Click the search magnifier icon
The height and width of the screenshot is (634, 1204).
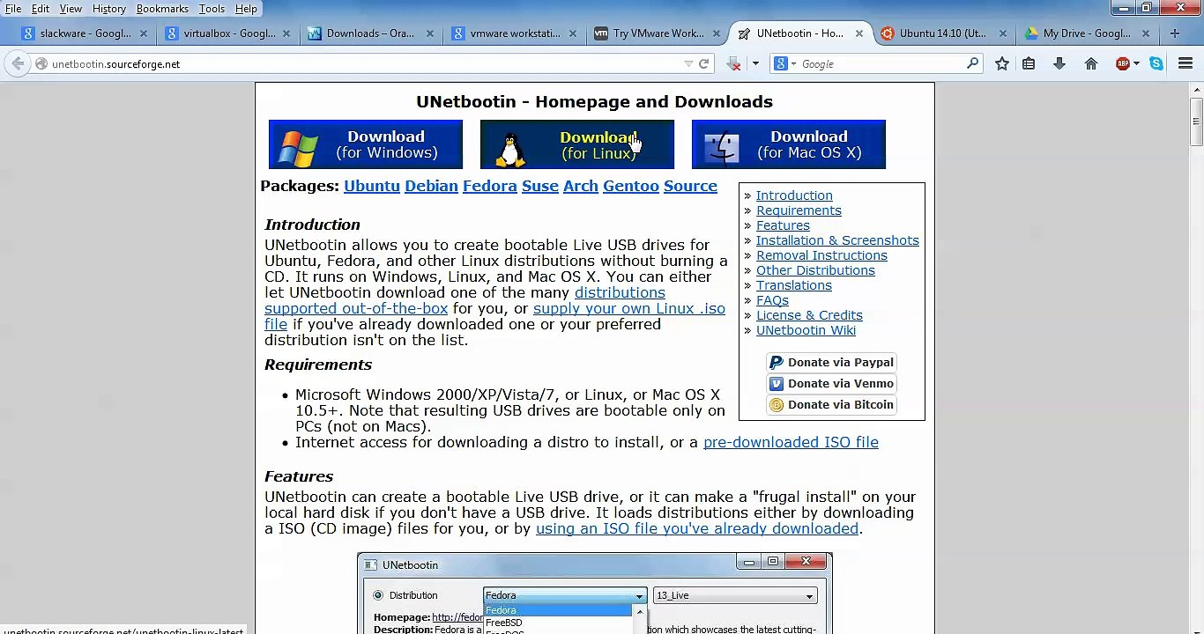pos(972,63)
